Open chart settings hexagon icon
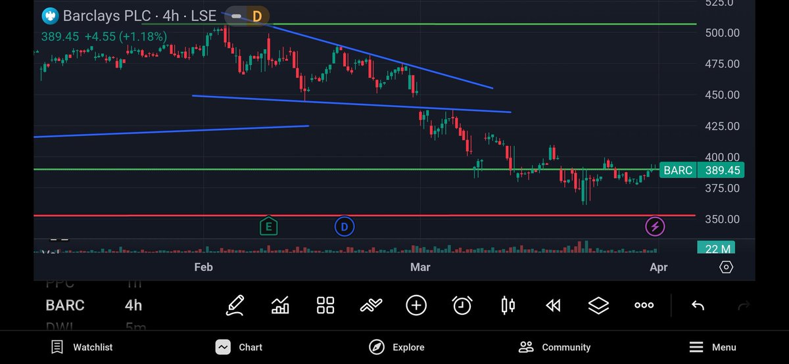 point(726,267)
